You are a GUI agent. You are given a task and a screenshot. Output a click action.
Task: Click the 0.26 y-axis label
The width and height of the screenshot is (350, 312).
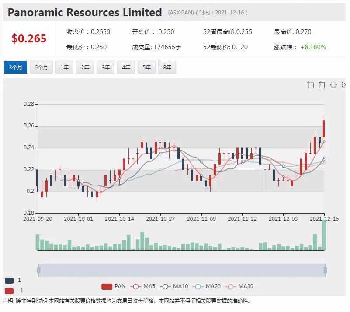29,126
